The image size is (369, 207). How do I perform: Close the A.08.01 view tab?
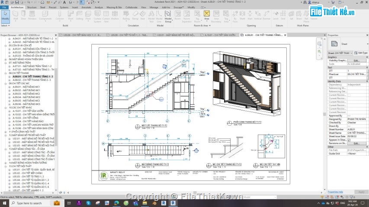[285, 35]
